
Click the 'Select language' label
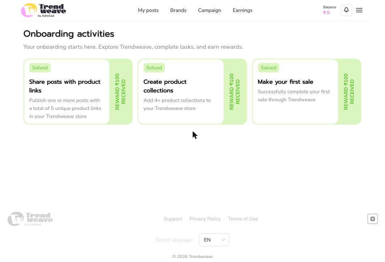click(174, 240)
